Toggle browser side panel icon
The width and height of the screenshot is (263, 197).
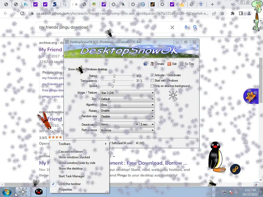click(x=241, y=13)
